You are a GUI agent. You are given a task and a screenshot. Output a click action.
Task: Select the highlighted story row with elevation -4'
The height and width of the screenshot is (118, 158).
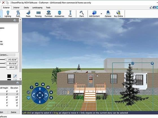click(x=10, y=94)
